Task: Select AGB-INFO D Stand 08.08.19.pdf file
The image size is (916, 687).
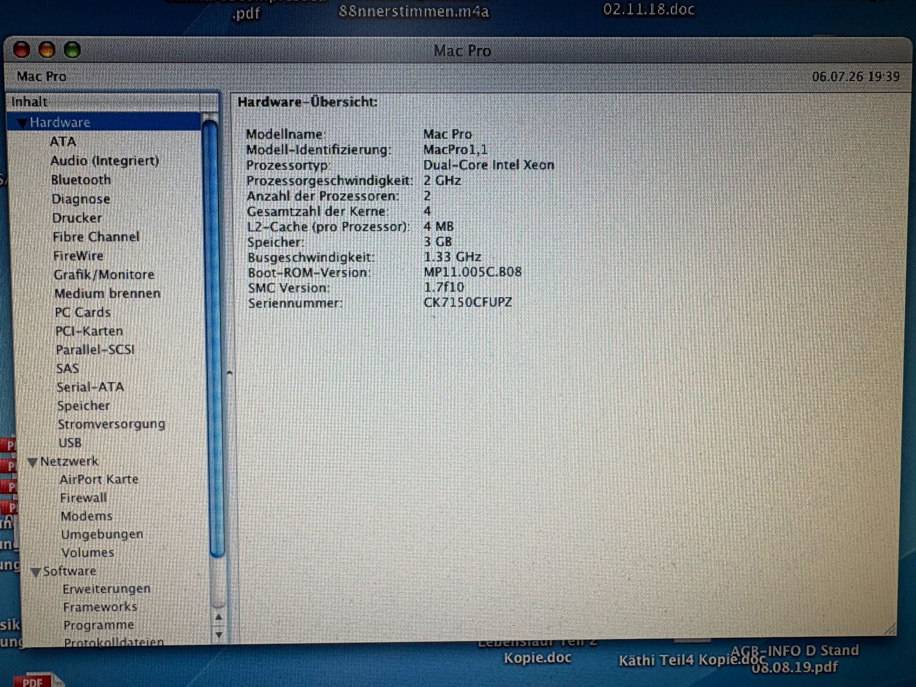Action: [795, 658]
